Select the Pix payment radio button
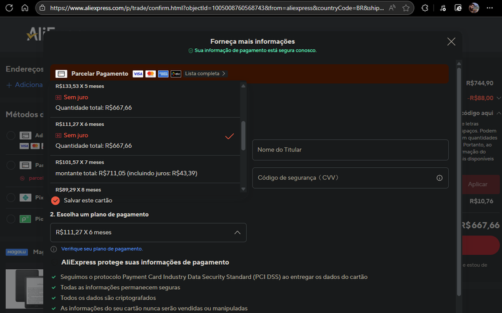Screen dimensions: 502x313 click(x=11, y=197)
